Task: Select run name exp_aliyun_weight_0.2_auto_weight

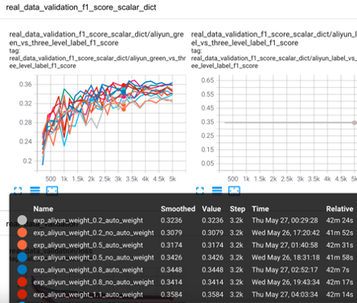Action: pyautogui.click(x=88, y=220)
